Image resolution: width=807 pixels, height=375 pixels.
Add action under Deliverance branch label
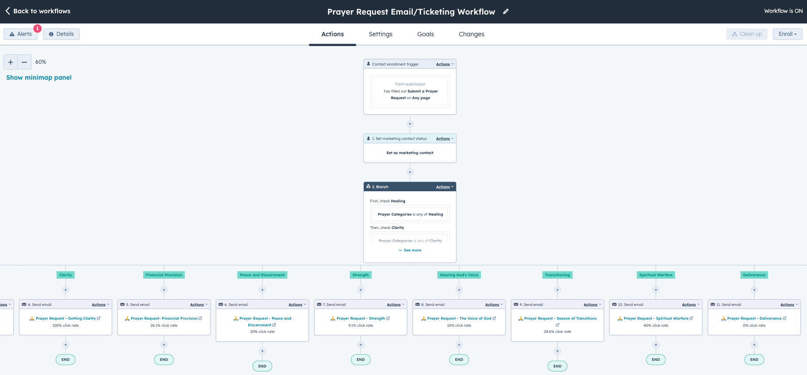coord(754,290)
